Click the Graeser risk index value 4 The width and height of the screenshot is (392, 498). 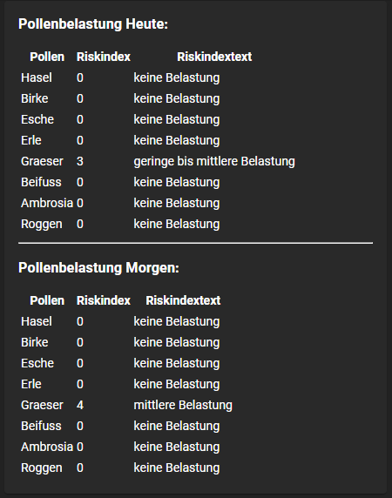coord(80,405)
